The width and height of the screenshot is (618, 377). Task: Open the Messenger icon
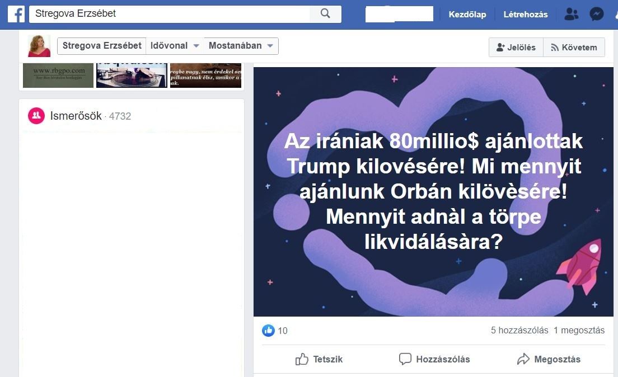(596, 15)
